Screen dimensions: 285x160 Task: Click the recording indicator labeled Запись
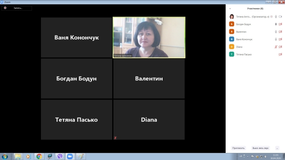click(16, 8)
